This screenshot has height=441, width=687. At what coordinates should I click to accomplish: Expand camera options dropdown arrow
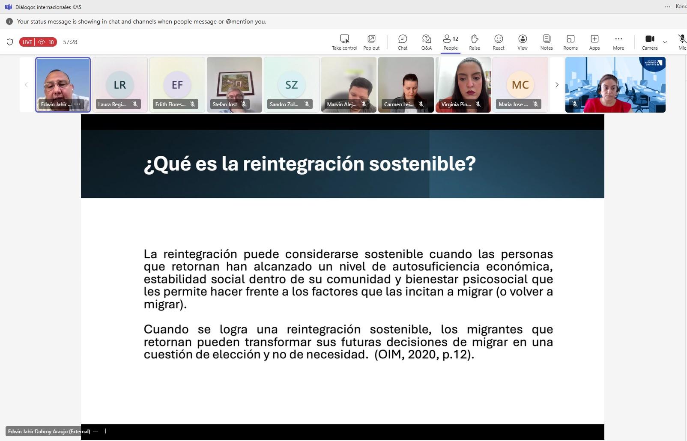pyautogui.click(x=665, y=42)
